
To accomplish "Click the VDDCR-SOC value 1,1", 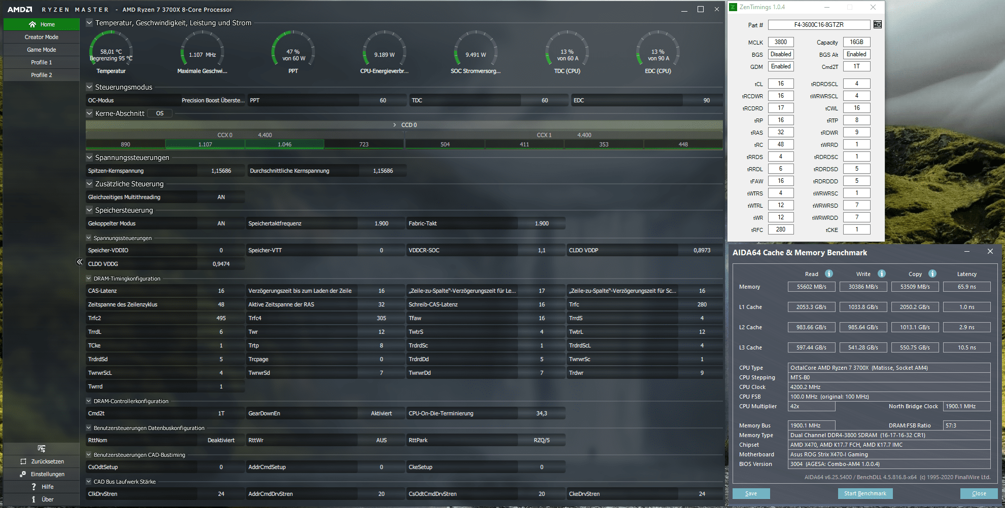I will point(542,250).
